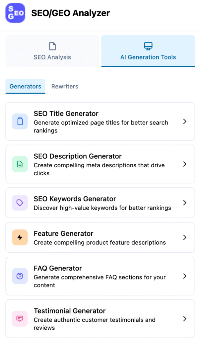Click the chat bubble icon for Testimonial Generator

click(20, 319)
